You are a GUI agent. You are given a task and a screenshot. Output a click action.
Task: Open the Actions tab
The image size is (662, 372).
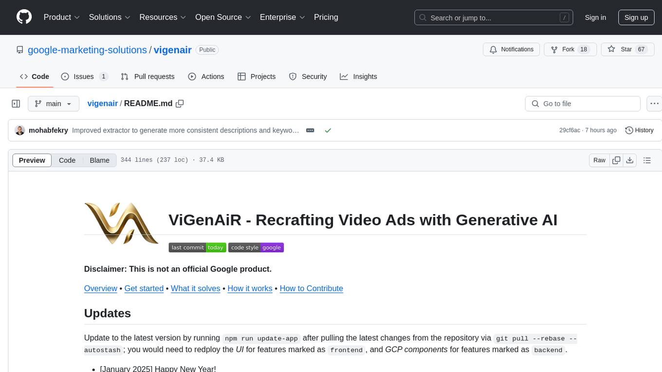[x=206, y=76]
